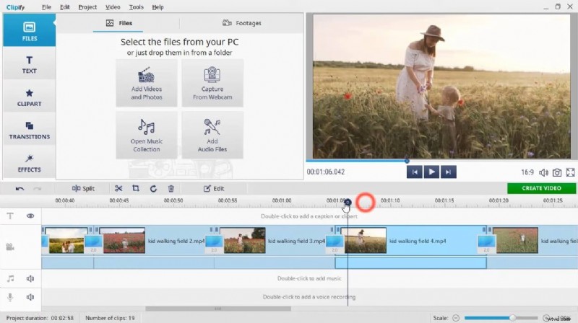Screen dimensions: 578x323
Task: Open the File menu
Action: coord(46,7)
